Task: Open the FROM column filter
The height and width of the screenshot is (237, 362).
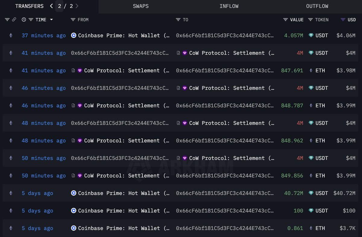Action: [x=73, y=20]
